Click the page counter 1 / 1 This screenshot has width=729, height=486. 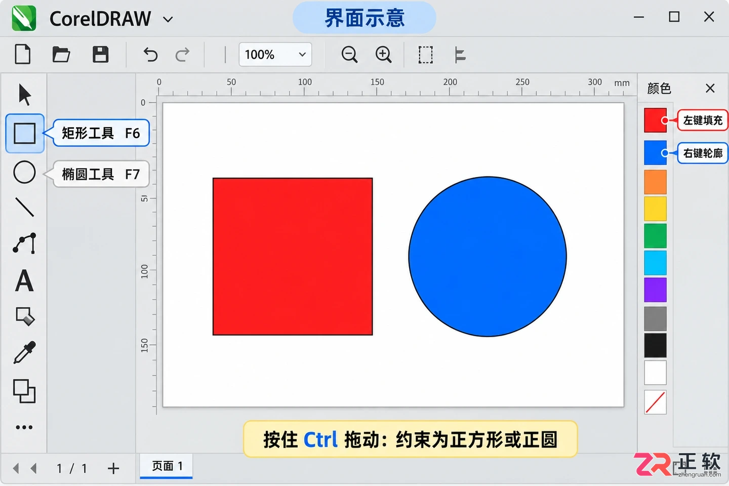tap(71, 468)
